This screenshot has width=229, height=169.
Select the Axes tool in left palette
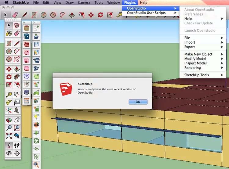[x=9, y=110]
